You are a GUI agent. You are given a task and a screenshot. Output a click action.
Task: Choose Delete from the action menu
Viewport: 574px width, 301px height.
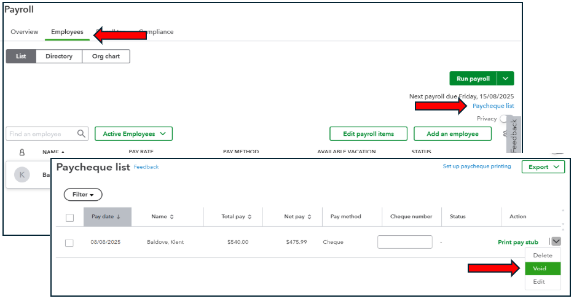(543, 256)
